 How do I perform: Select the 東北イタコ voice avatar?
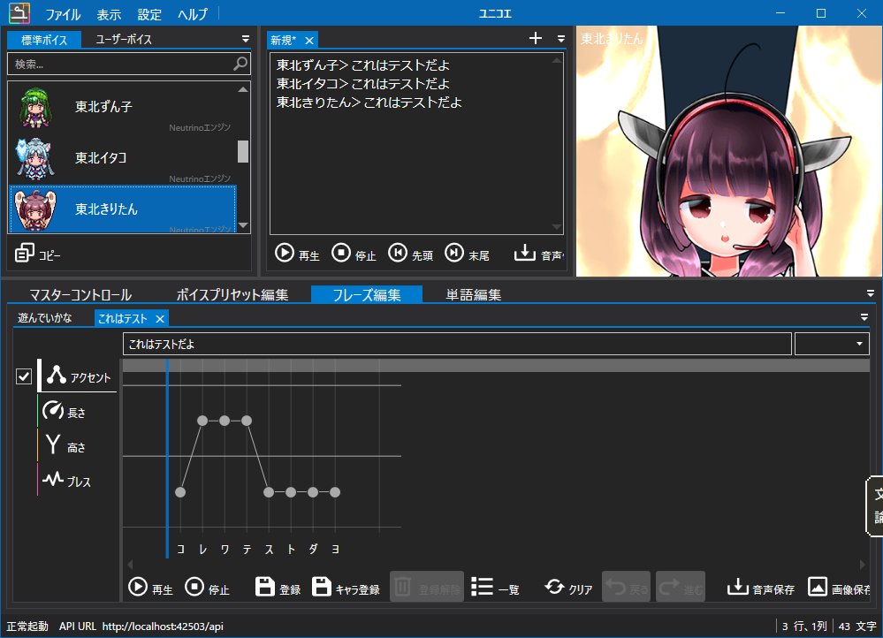[x=35, y=158]
